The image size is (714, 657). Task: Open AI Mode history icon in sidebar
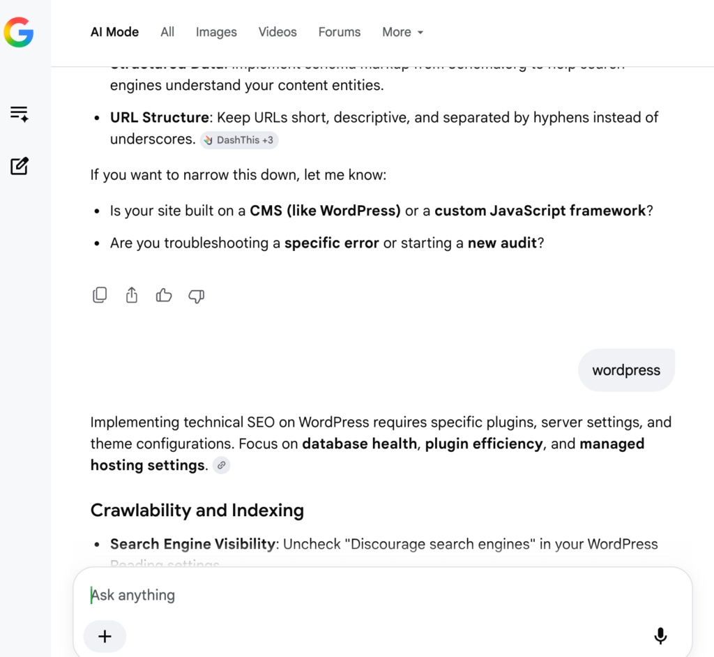(19, 114)
